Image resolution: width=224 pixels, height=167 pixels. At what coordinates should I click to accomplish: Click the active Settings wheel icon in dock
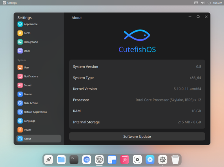coord(99,160)
